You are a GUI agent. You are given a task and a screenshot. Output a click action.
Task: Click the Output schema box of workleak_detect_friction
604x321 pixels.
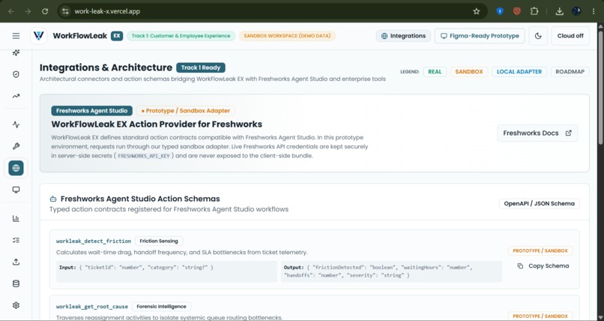(x=391, y=271)
